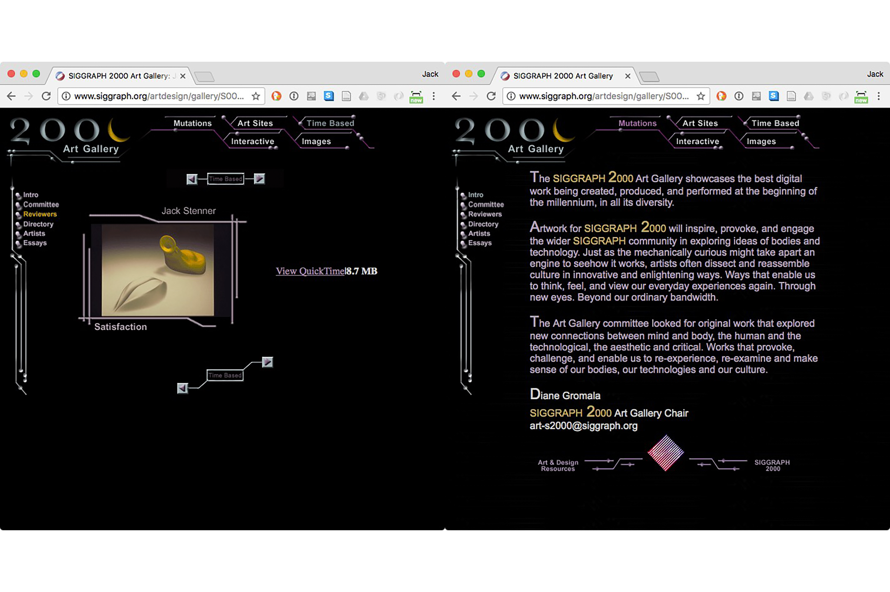
Task: Click the Satisfaction artwork thumbnail
Action: coord(158,270)
